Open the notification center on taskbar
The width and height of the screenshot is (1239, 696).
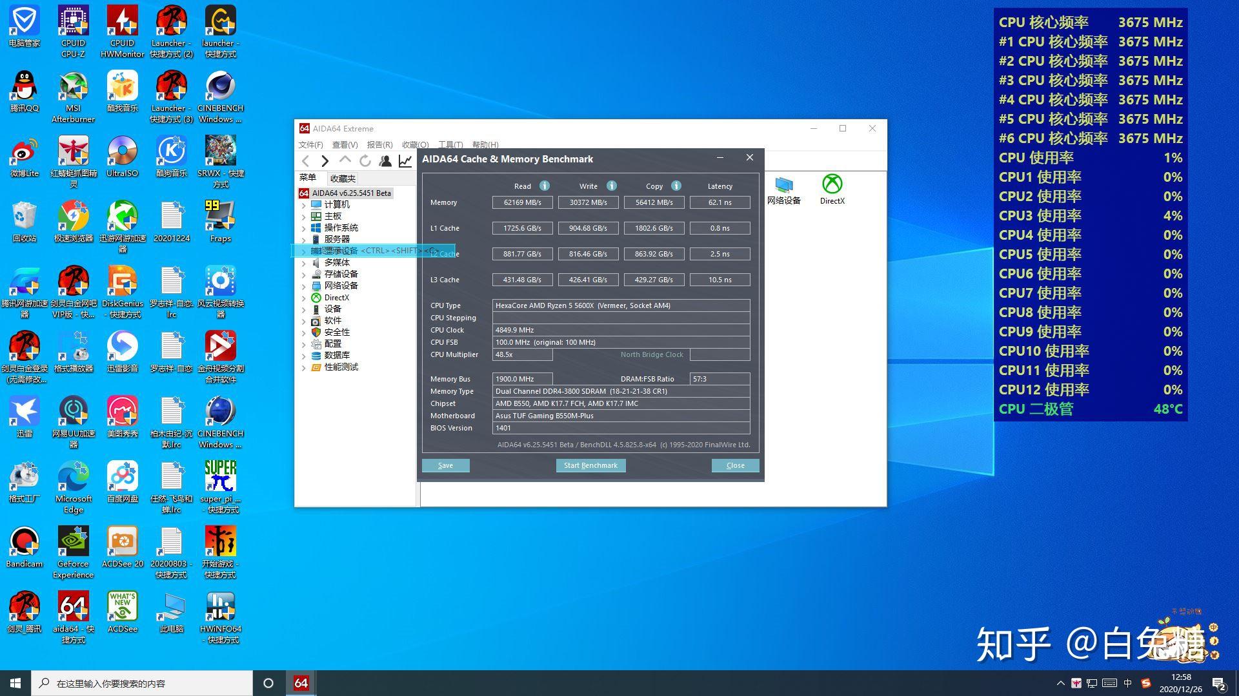[x=1219, y=683]
